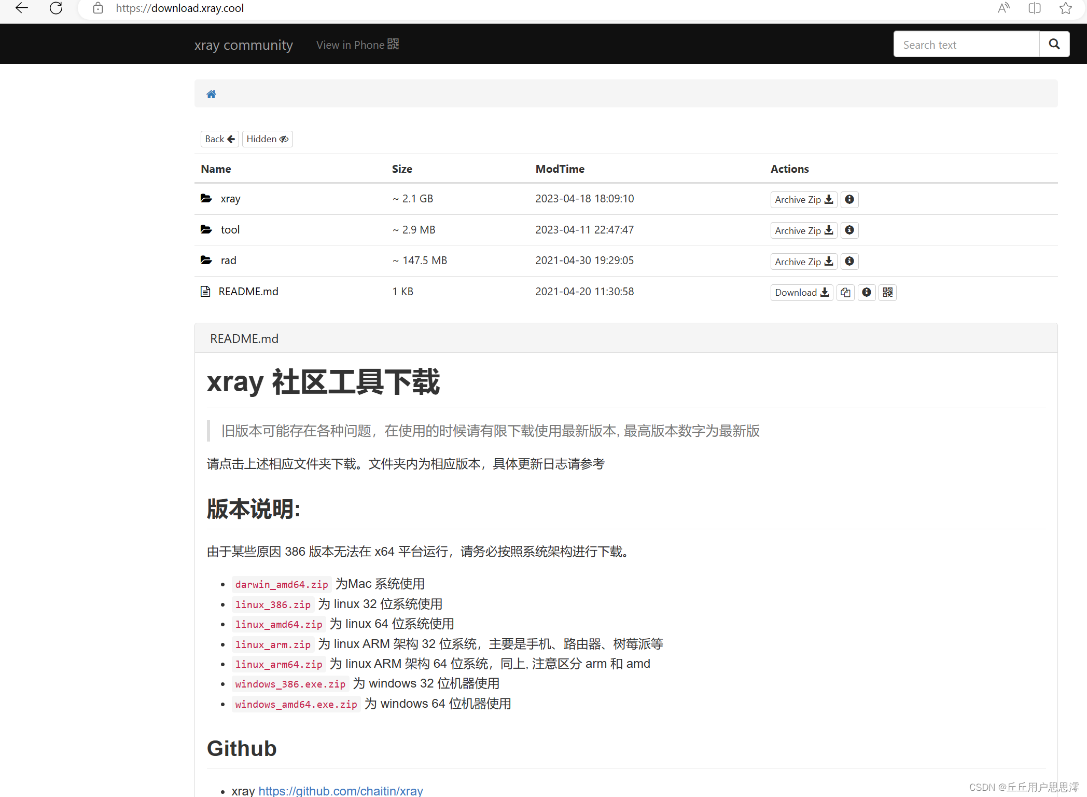Click the '2021-04-20 11:30:58' timestamp
The image size is (1087, 797).
pyautogui.click(x=584, y=292)
